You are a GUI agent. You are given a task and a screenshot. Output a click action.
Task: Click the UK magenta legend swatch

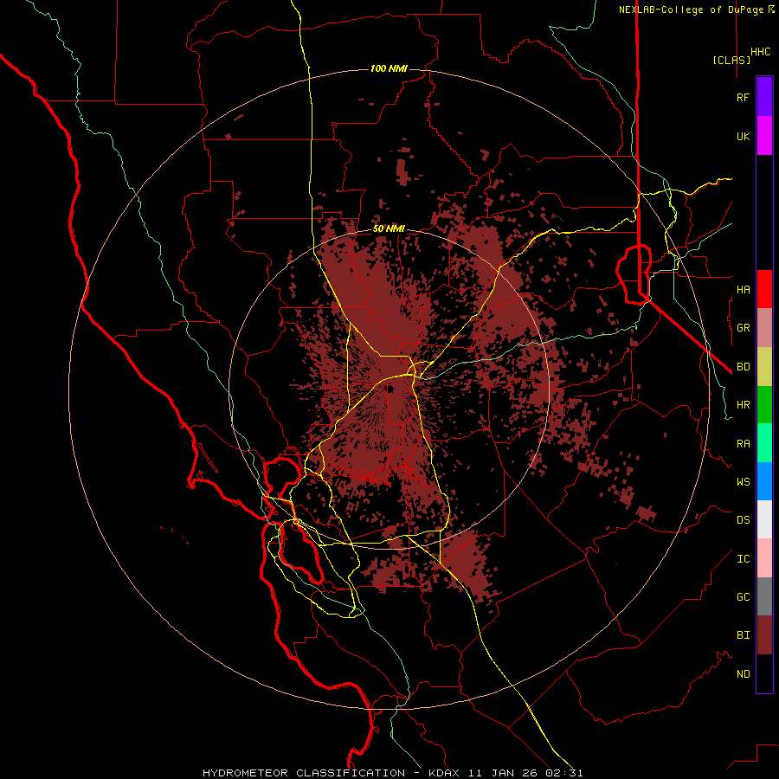coord(764,136)
